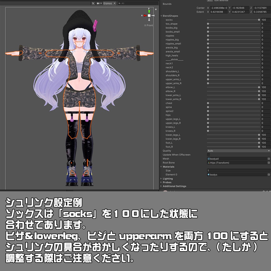Click the lower_arms_R slider handle
Image resolution: width=271 pixels, height=271 pixels.
click(x=259, y=99)
